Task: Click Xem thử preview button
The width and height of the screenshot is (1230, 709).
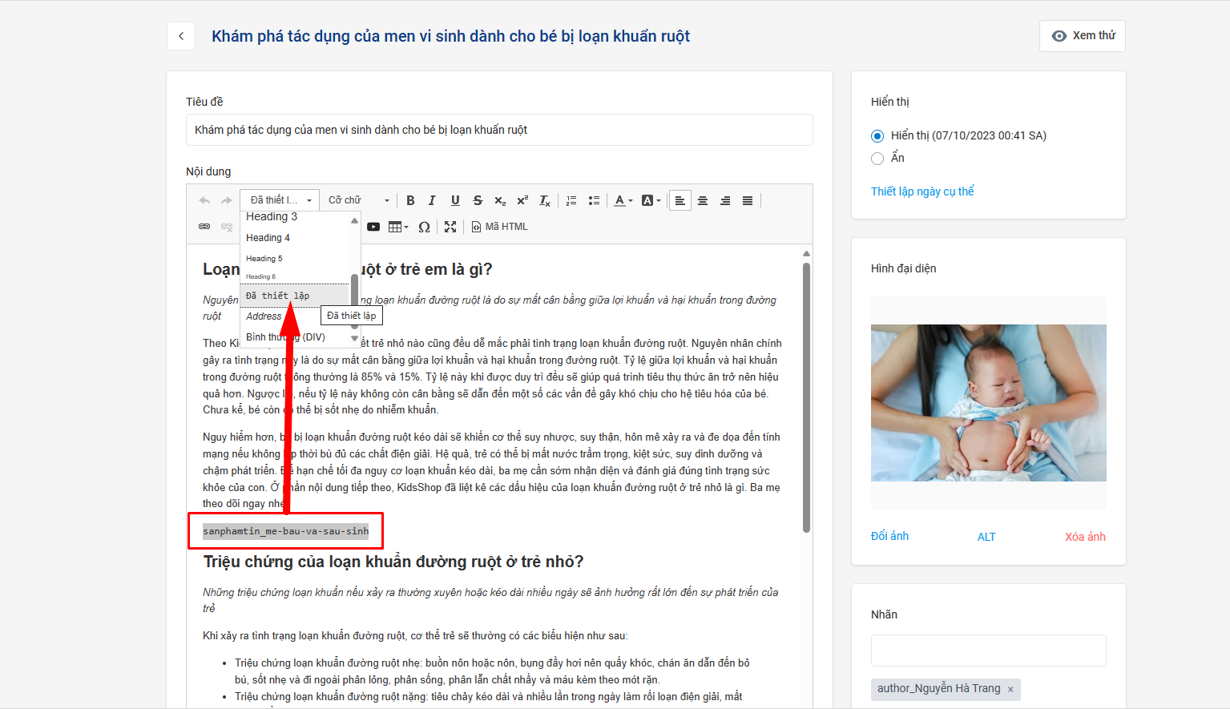Action: [x=1083, y=36]
